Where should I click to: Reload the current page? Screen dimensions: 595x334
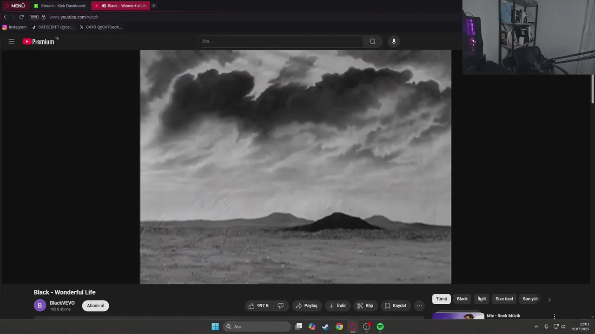click(x=21, y=17)
